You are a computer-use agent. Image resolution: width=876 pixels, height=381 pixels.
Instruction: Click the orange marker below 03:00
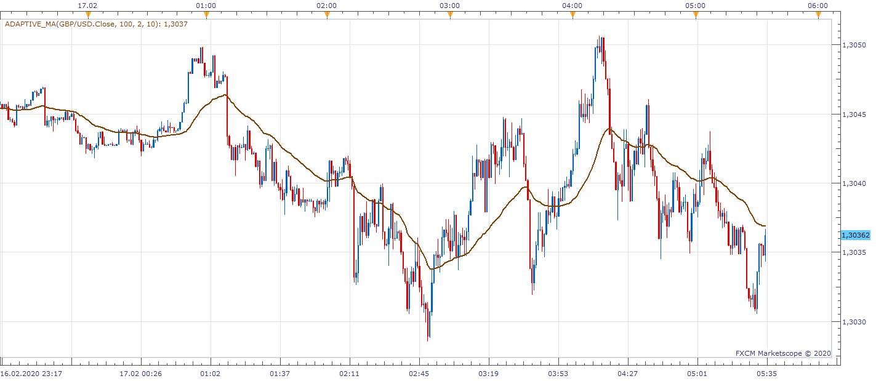point(450,15)
